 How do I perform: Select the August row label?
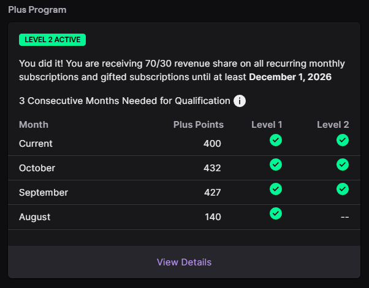point(34,217)
